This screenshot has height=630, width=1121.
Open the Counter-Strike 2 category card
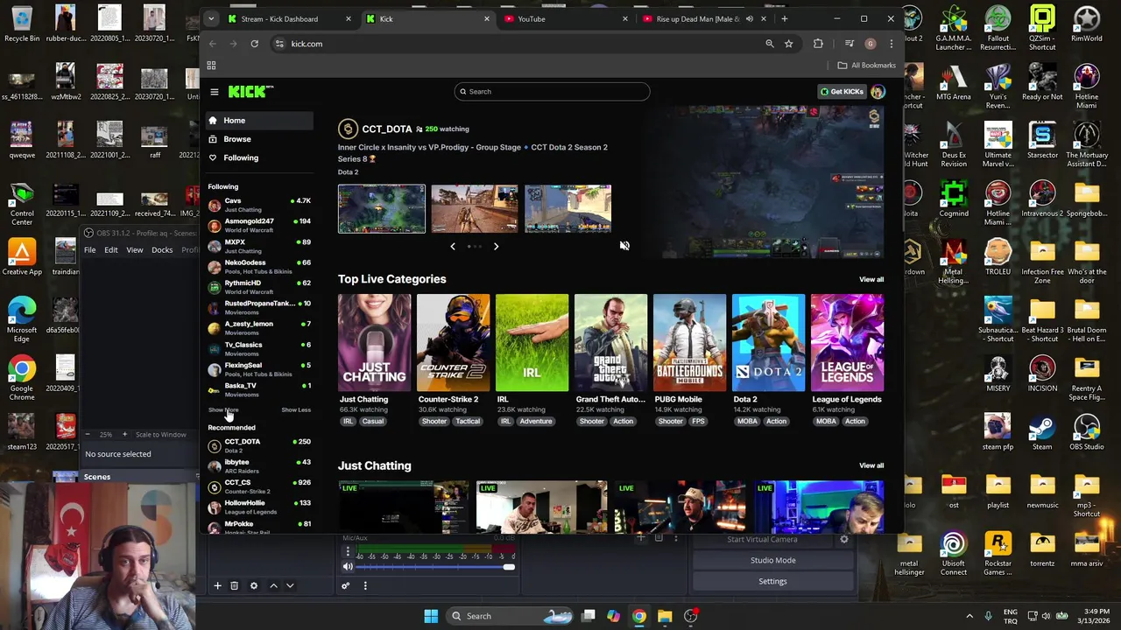(x=453, y=343)
